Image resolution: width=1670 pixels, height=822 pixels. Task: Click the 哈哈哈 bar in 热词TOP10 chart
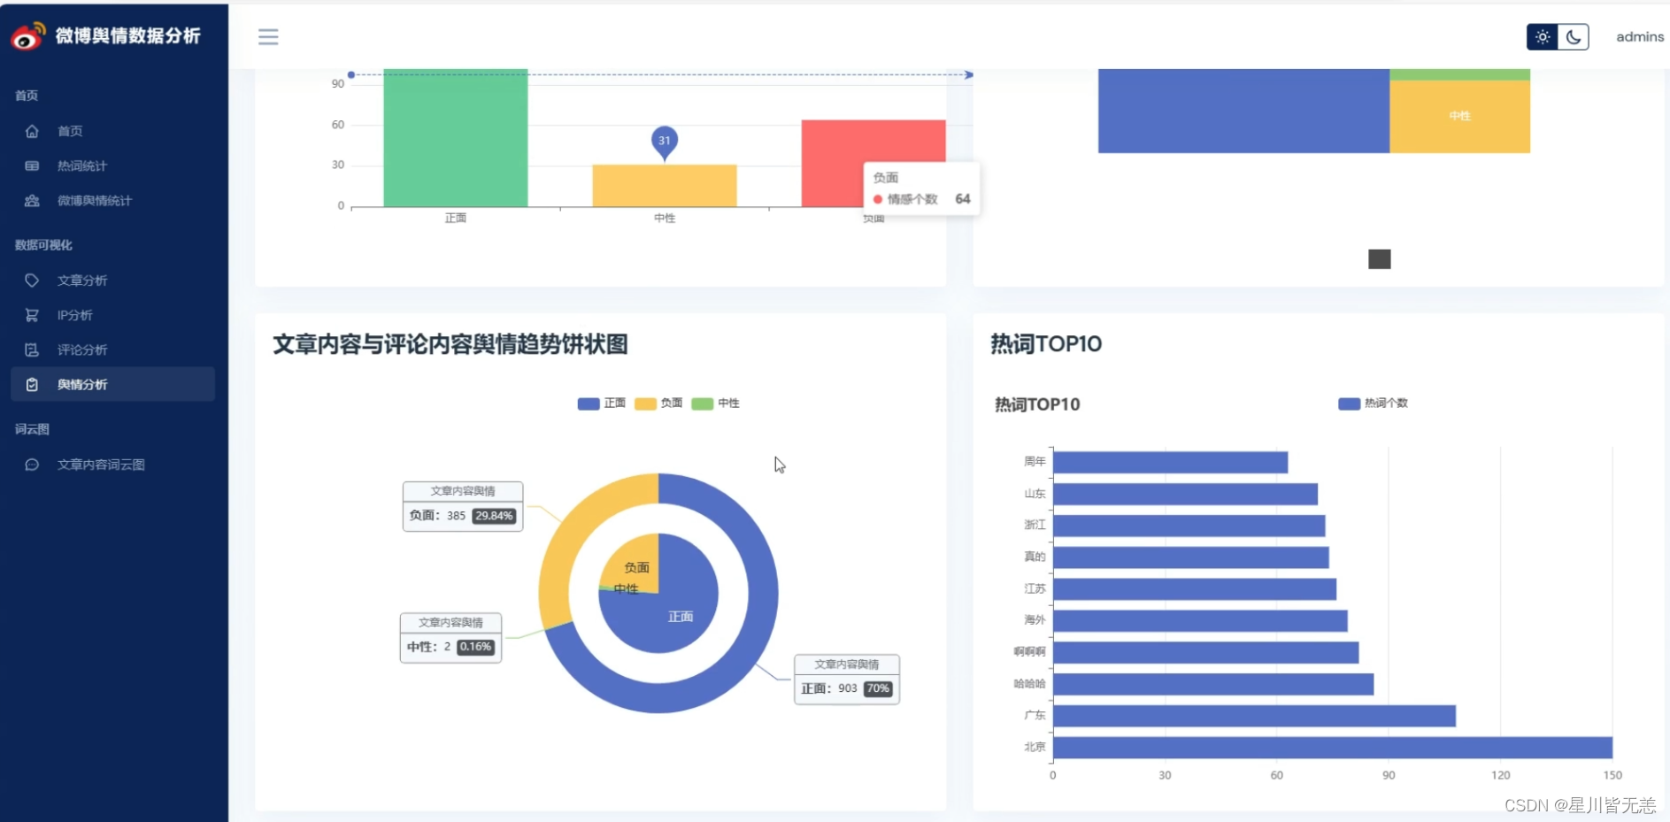[1213, 684]
